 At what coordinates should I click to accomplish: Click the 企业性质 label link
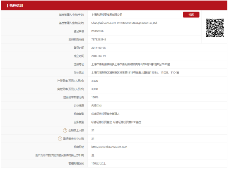pyautogui.click(x=79, y=106)
